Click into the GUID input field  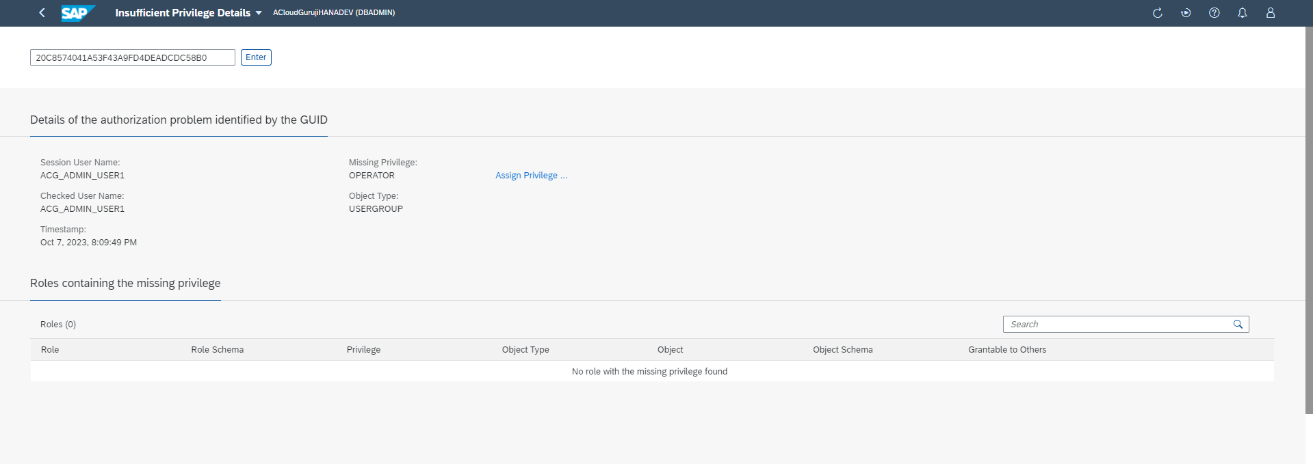132,57
